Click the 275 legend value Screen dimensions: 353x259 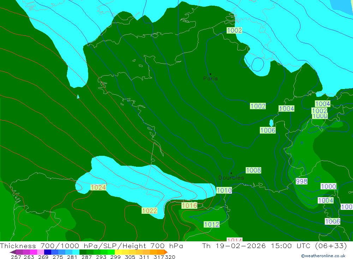click(x=58, y=257)
